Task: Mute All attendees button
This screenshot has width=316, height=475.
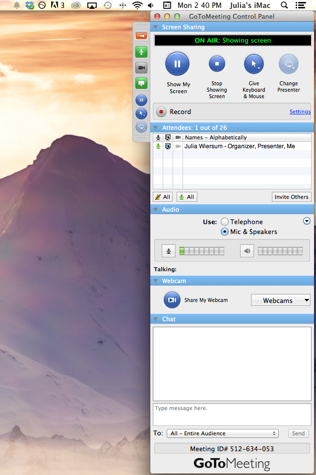Action: tap(163, 197)
